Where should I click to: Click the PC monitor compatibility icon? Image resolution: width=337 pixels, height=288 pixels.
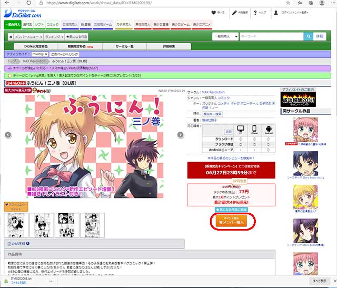tap(241, 130)
